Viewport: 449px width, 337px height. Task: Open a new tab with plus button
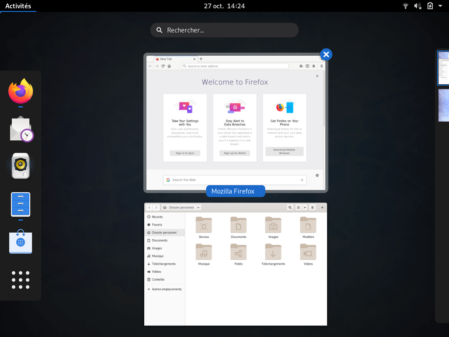(201, 59)
